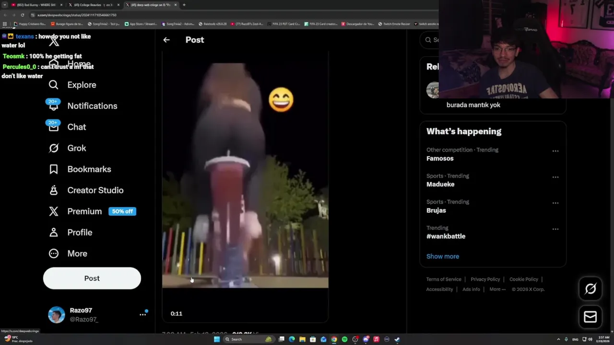Open the Explore search icon

click(54, 85)
